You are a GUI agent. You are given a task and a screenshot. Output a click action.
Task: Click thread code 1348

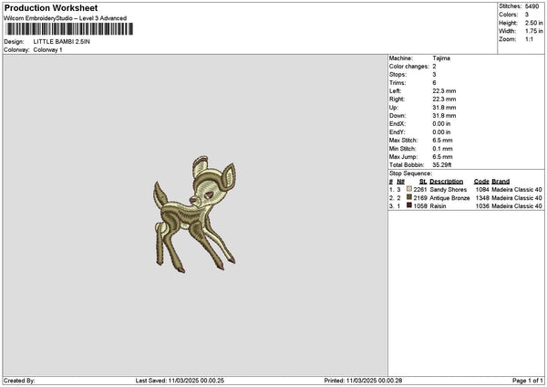click(x=482, y=198)
